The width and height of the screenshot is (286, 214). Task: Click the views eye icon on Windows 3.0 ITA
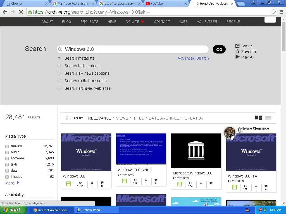click(245, 186)
